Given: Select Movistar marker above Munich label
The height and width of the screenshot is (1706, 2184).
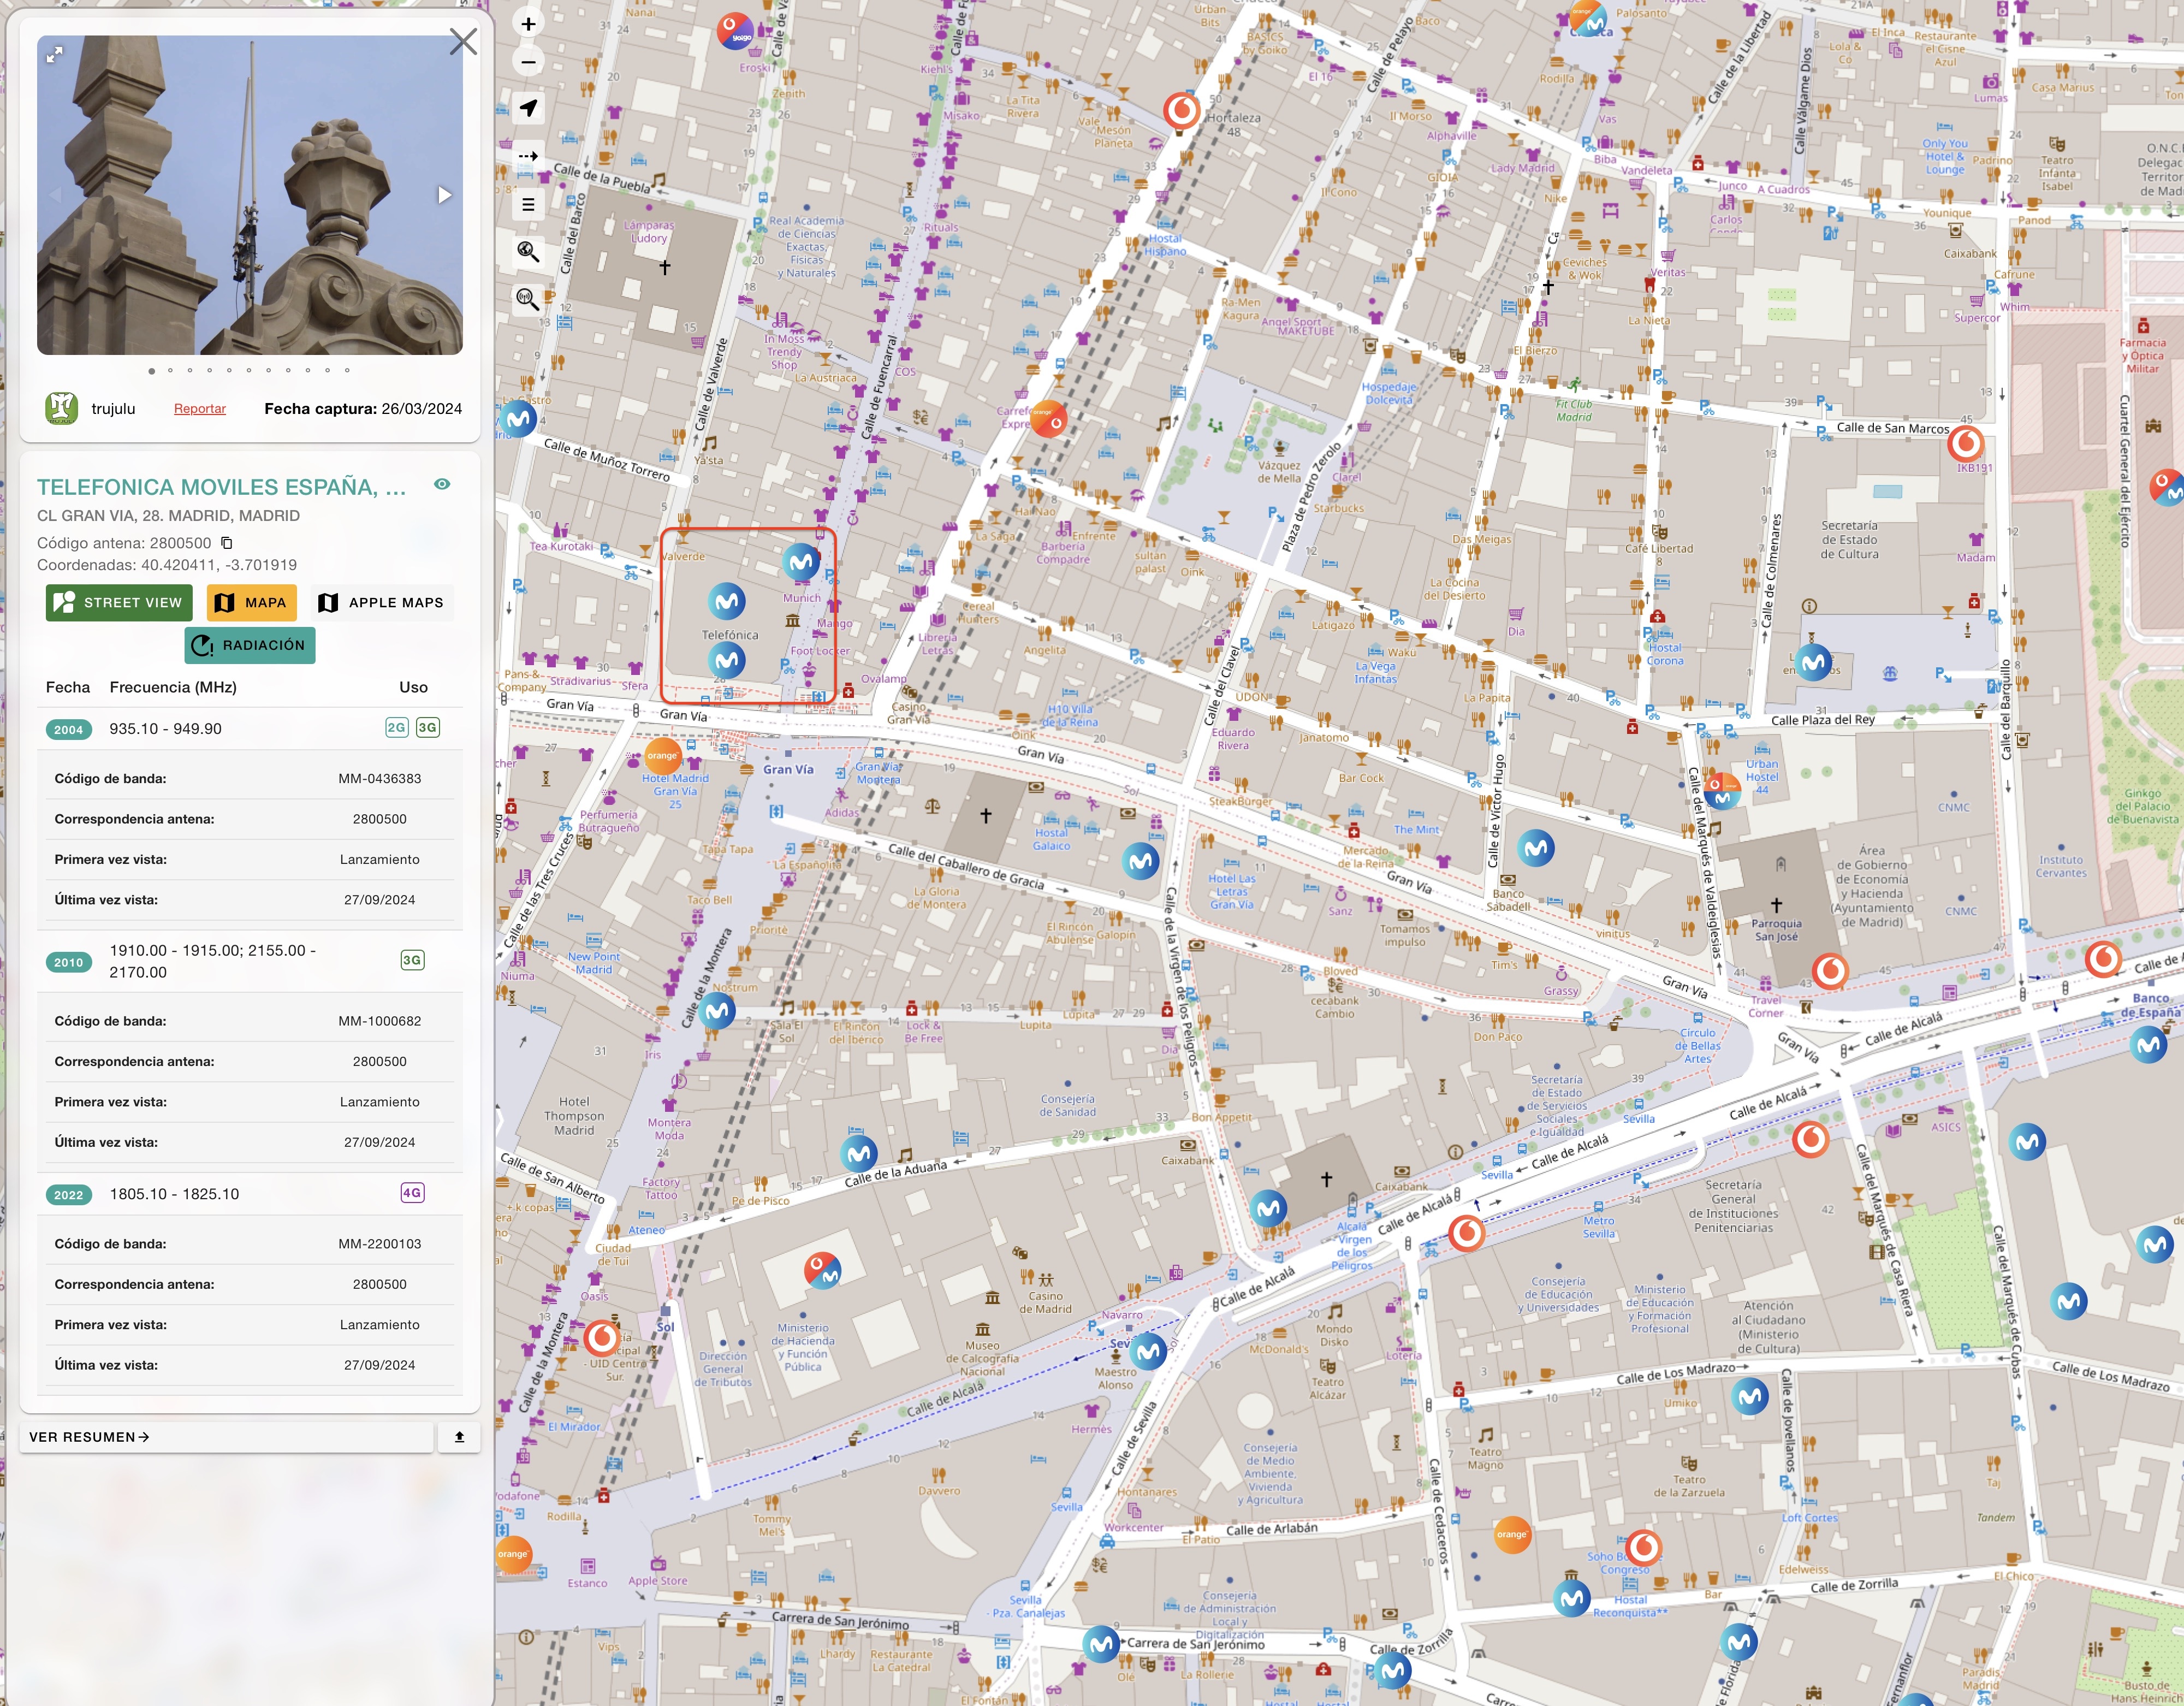Looking at the screenshot, I should (x=801, y=562).
